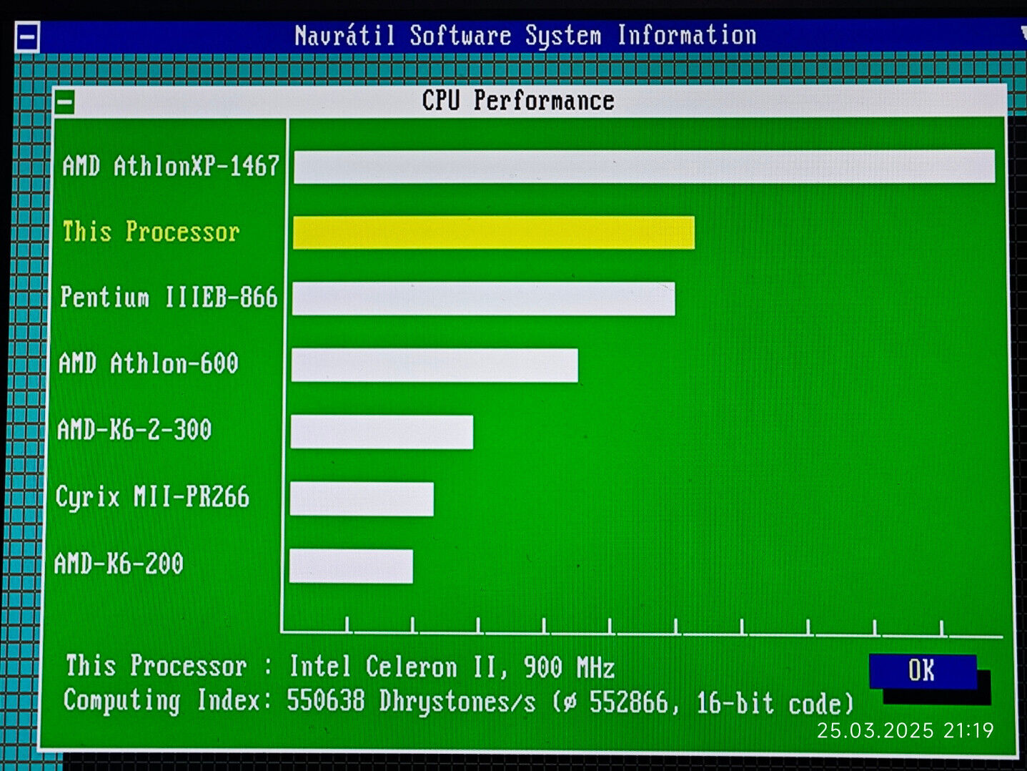This screenshot has width=1027, height=771.
Task: Select the 'AMD AthlonXP-1467' label
Action: 171,166
